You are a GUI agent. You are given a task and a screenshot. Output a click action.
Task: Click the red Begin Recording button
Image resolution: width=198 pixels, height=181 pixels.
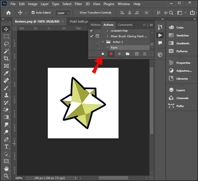click(x=111, y=54)
